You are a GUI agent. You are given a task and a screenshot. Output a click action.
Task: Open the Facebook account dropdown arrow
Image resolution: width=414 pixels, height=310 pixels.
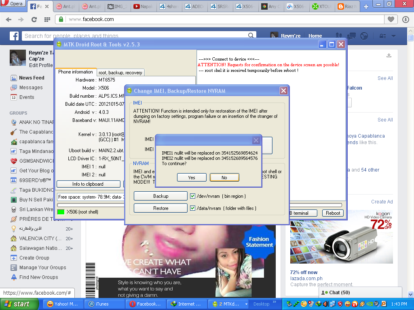click(x=393, y=36)
